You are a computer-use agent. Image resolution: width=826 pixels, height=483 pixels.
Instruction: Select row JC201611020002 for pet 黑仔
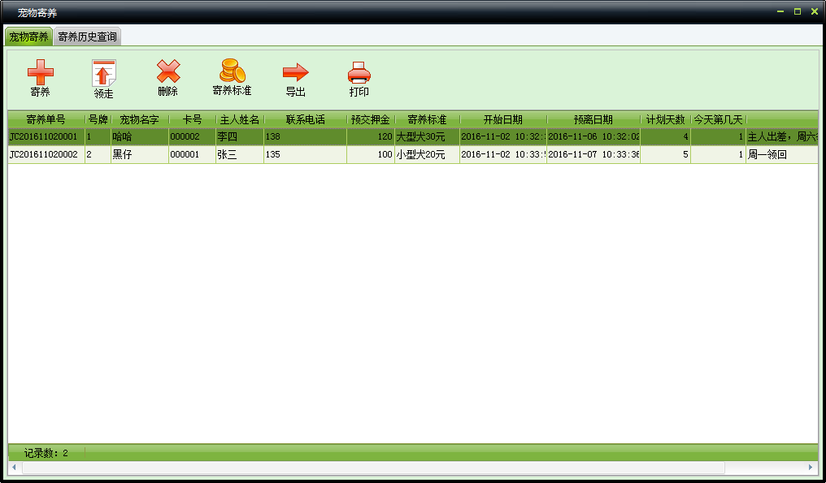[x=44, y=154]
